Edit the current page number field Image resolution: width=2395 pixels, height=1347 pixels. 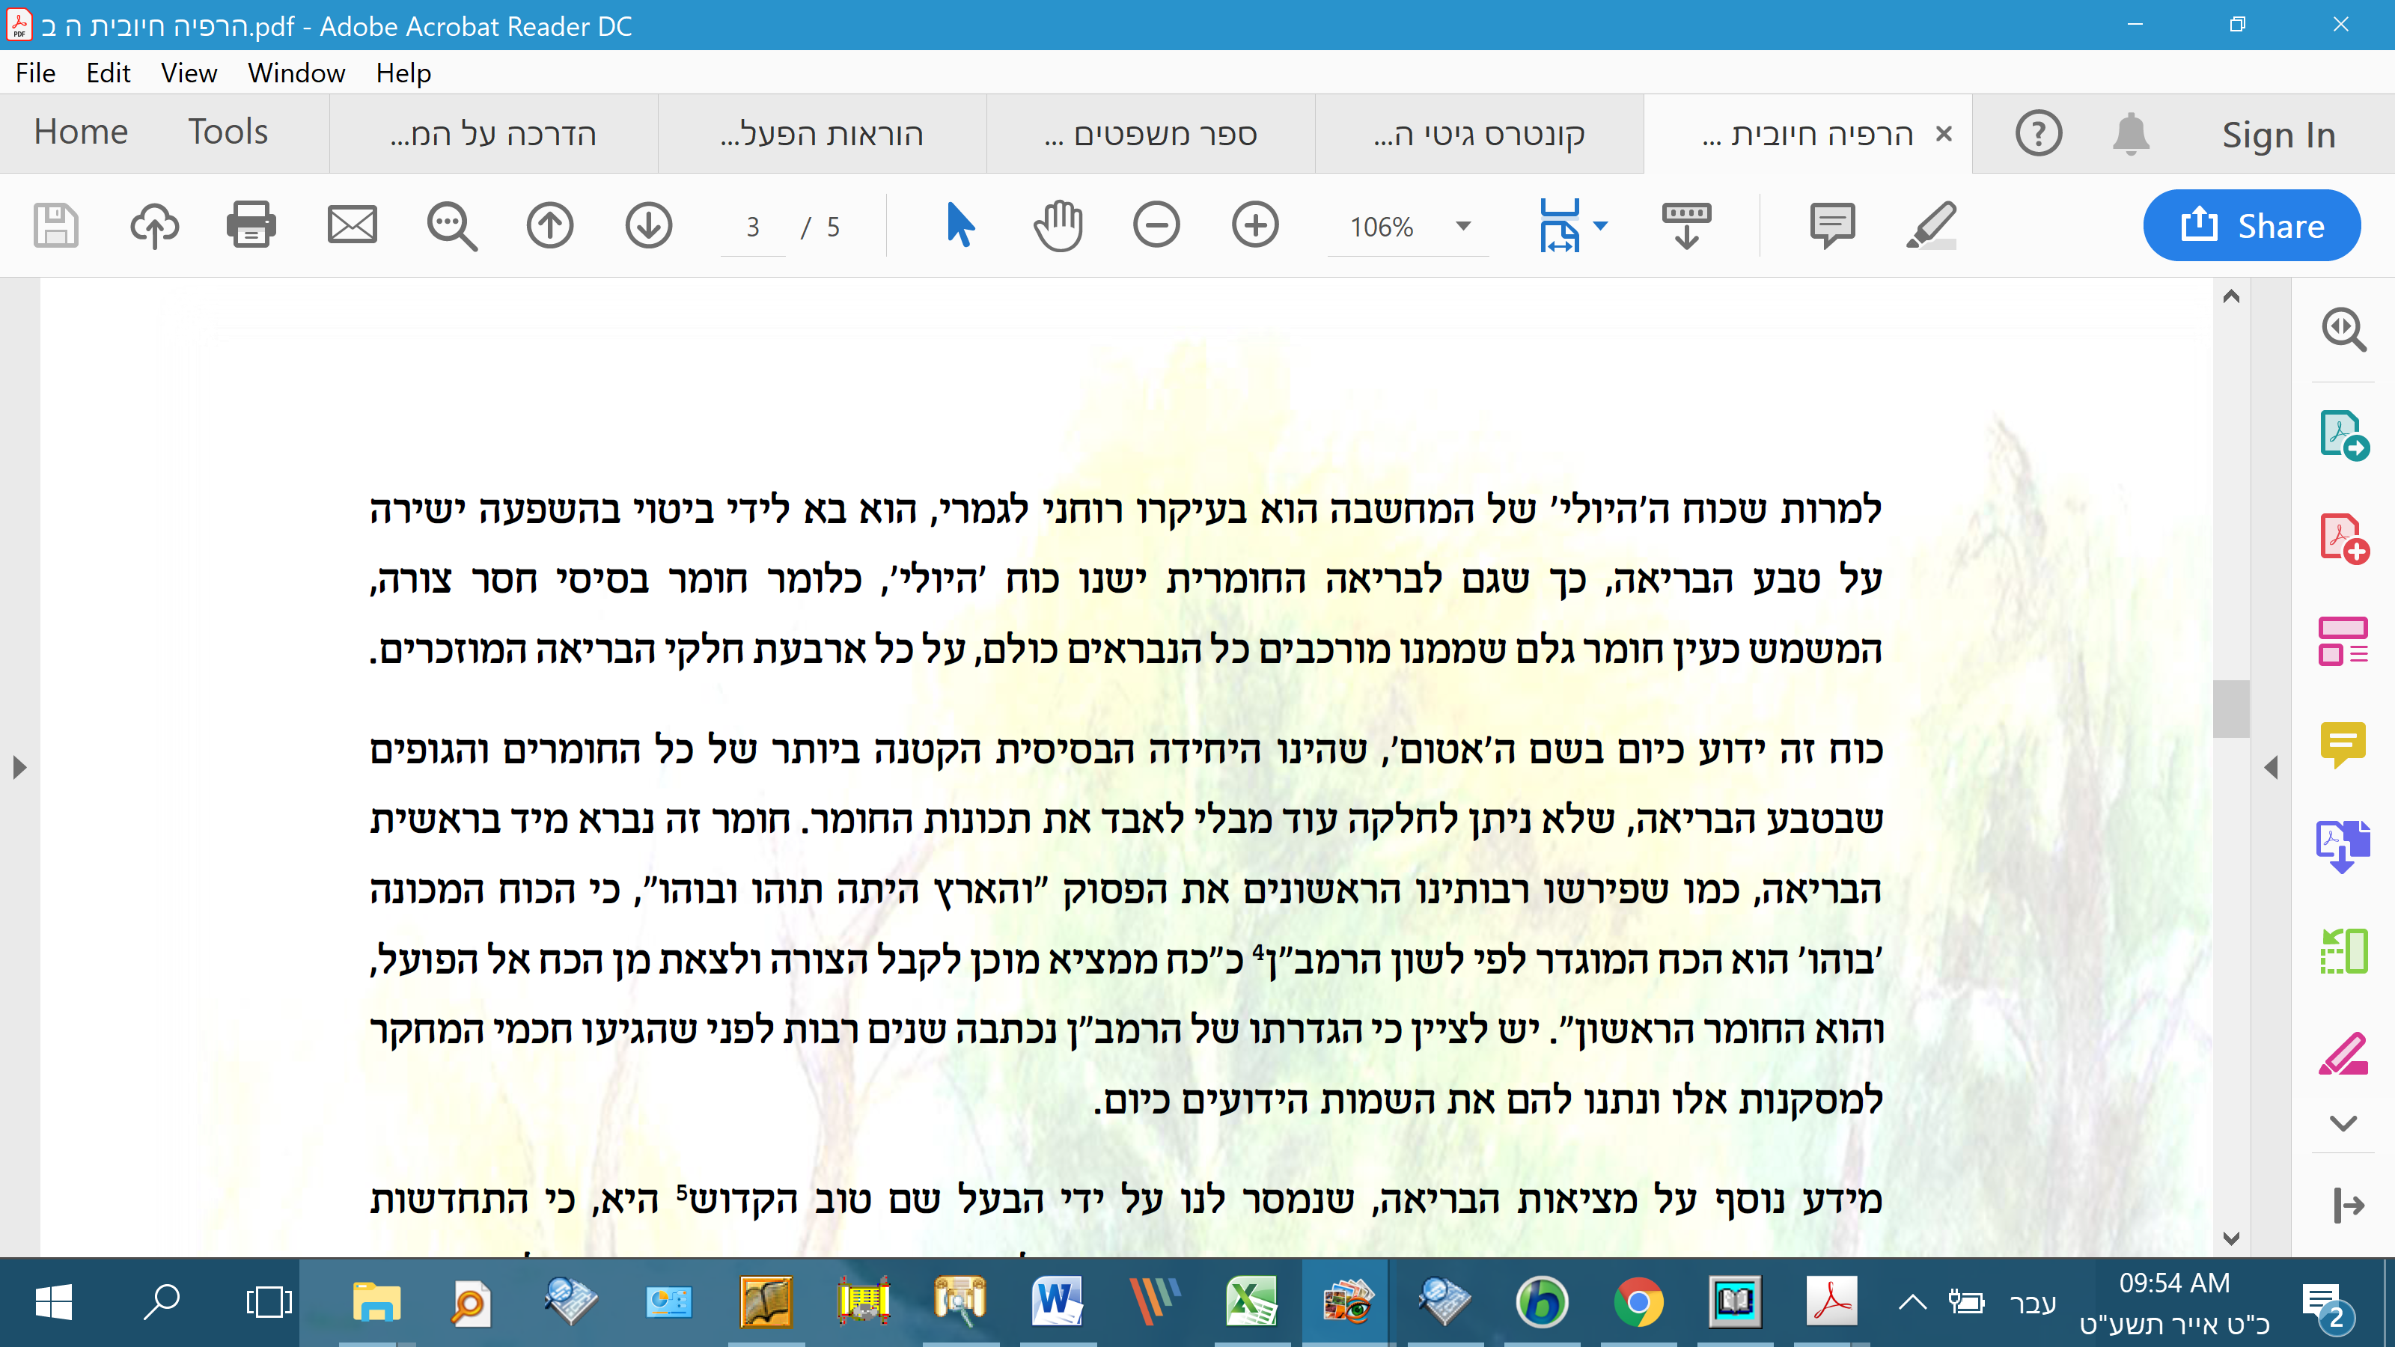(x=751, y=226)
